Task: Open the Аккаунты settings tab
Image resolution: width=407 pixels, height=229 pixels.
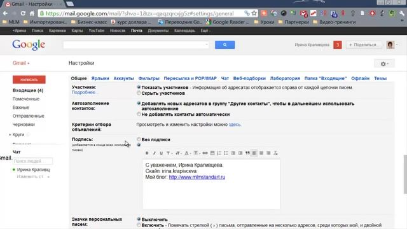Action: point(123,78)
